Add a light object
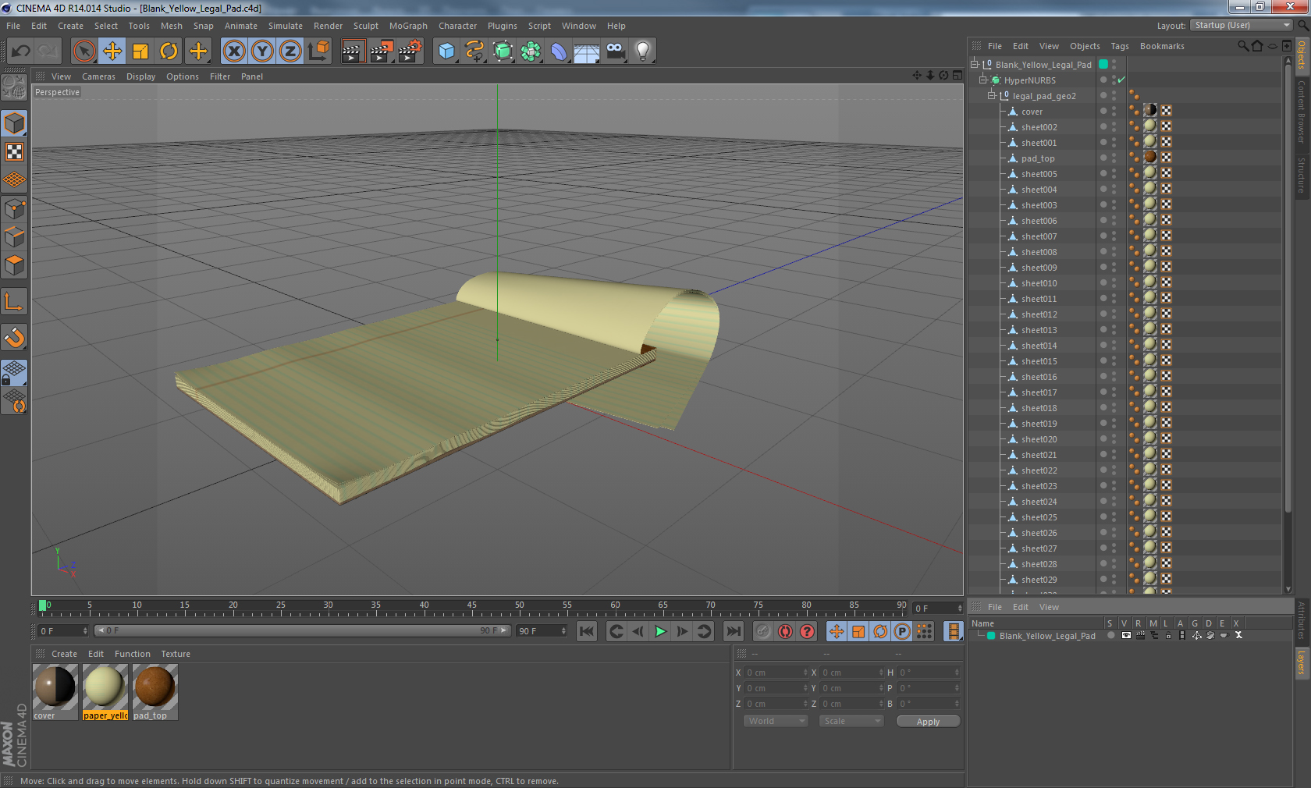1311x788 pixels. (643, 51)
